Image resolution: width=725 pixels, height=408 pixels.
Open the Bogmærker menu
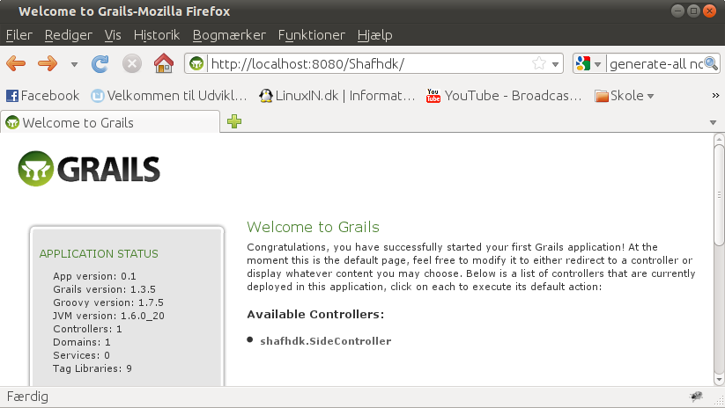[x=229, y=35]
